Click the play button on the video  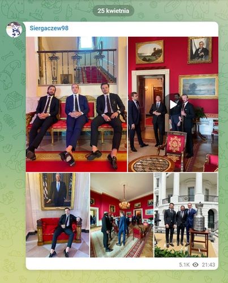click(x=173, y=104)
